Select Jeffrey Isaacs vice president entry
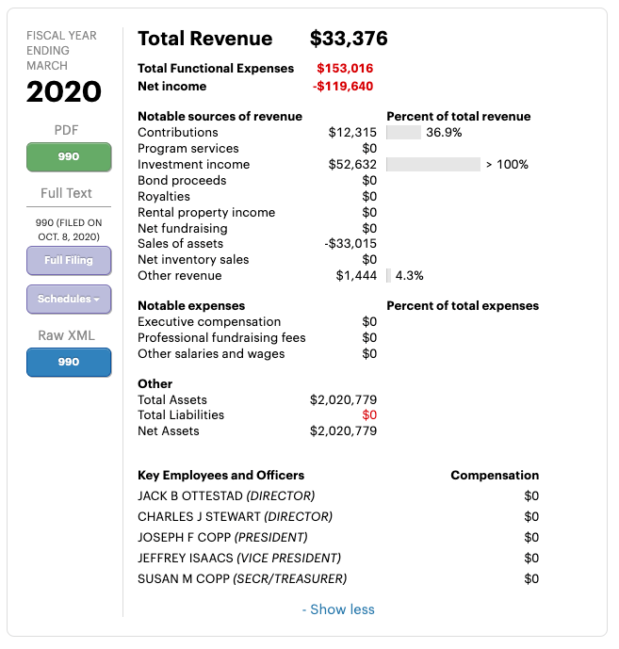Image resolution: width=619 pixels, height=649 pixels. (x=239, y=559)
